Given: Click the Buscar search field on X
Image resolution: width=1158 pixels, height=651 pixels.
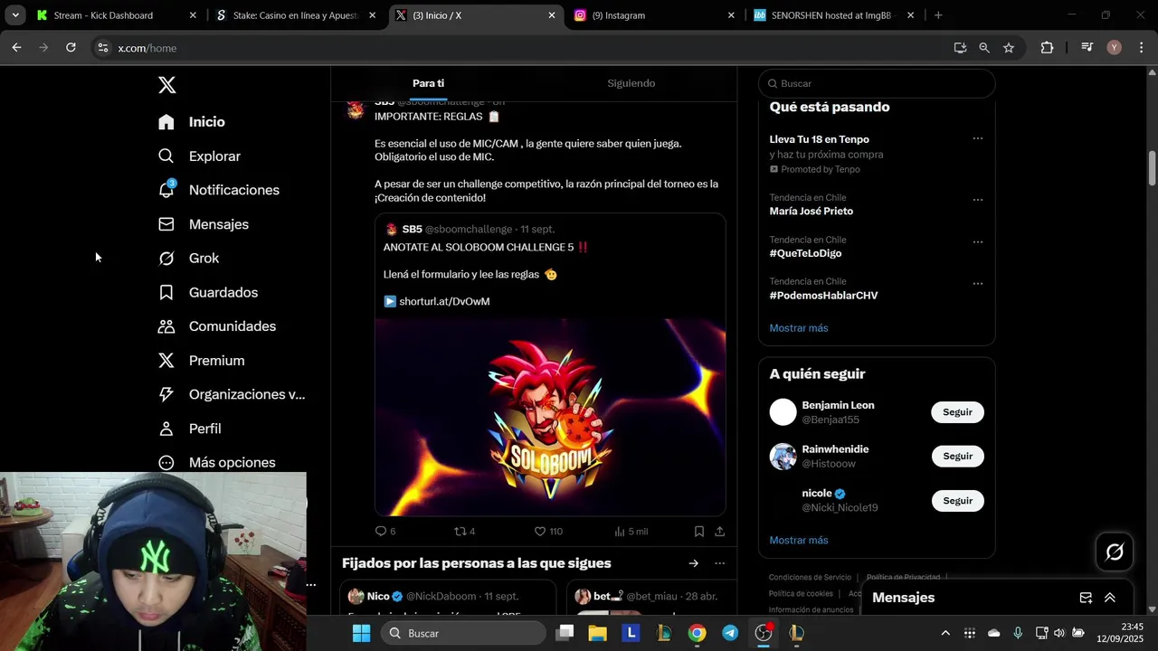Looking at the screenshot, I should [x=877, y=83].
